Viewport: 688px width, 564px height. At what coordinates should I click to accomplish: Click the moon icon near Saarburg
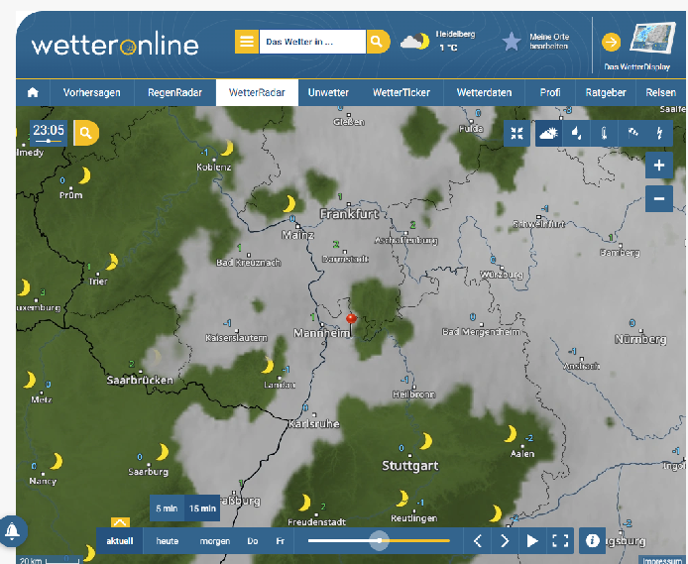(163, 452)
